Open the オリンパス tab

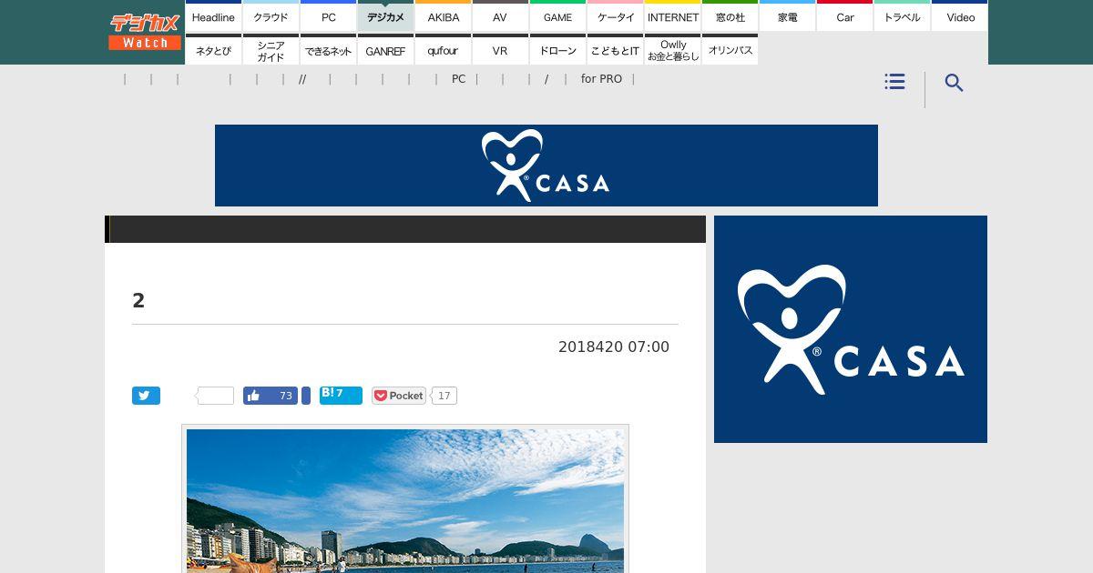pos(730,49)
